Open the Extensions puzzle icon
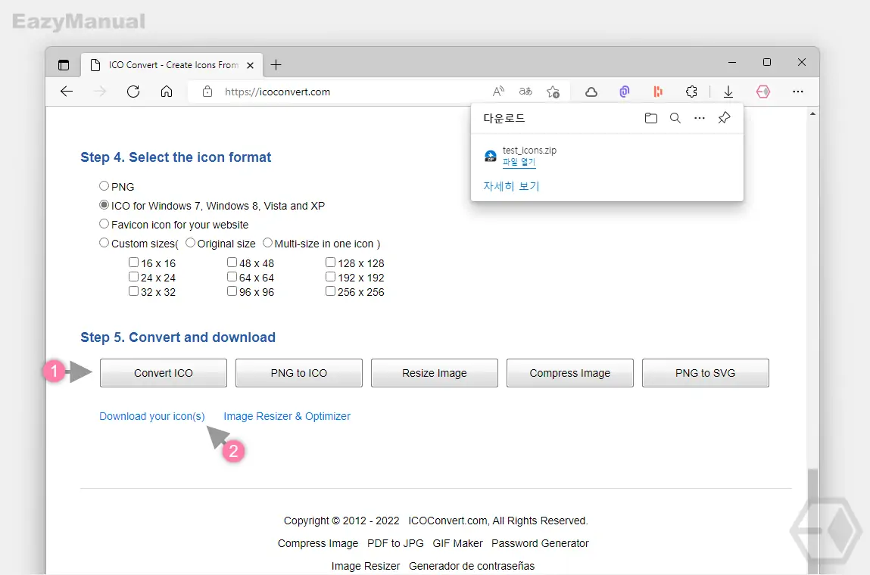870x575 pixels. (691, 92)
